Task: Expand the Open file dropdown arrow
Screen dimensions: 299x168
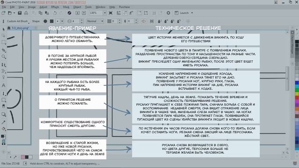Action: pos(14,13)
